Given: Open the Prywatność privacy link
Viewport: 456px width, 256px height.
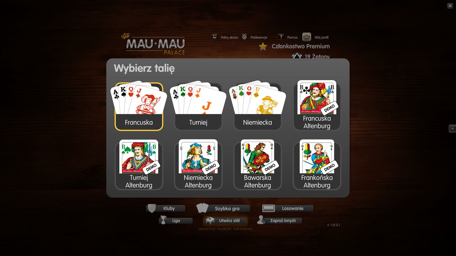Looking at the screenshot, I should (x=224, y=229).
